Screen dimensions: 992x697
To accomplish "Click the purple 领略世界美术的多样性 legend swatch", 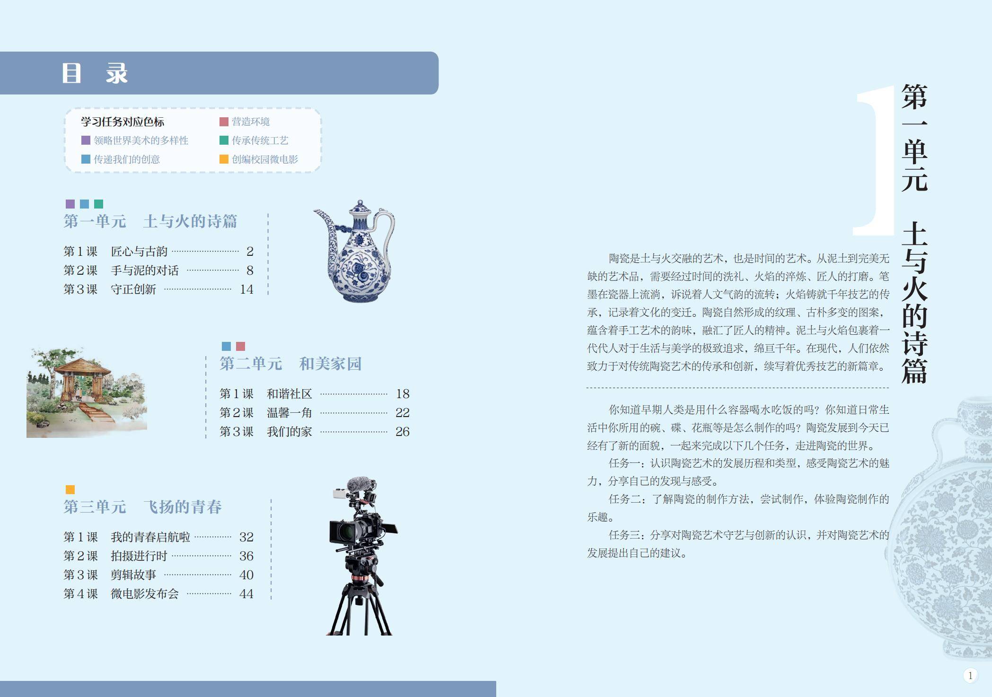I will coord(86,140).
